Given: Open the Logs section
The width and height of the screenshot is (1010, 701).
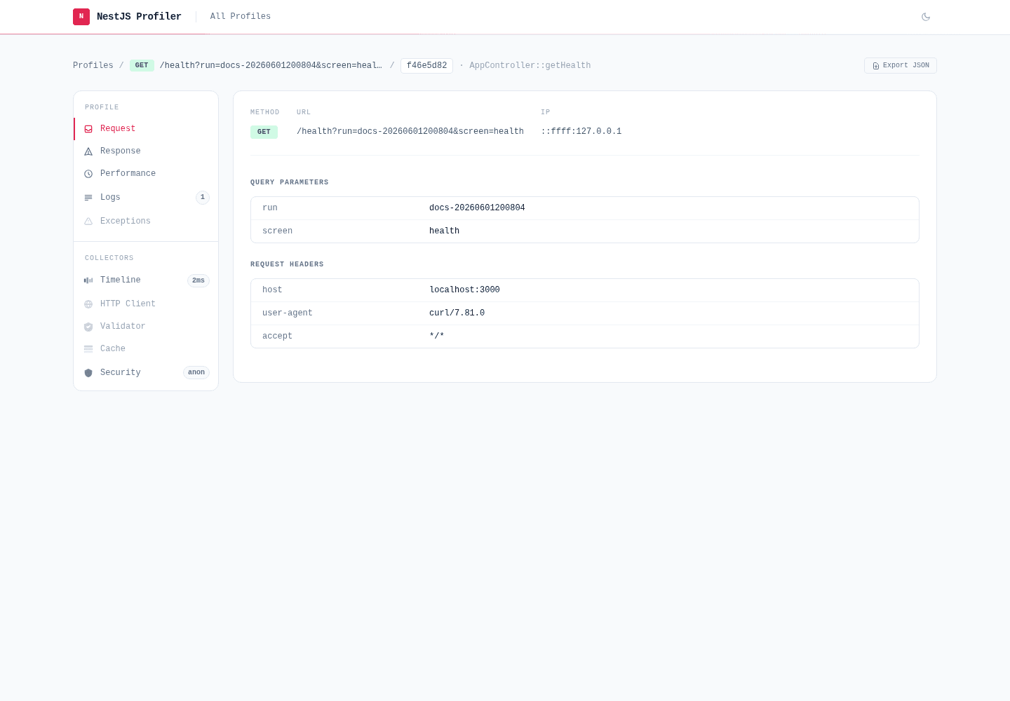Looking at the screenshot, I should [146, 198].
